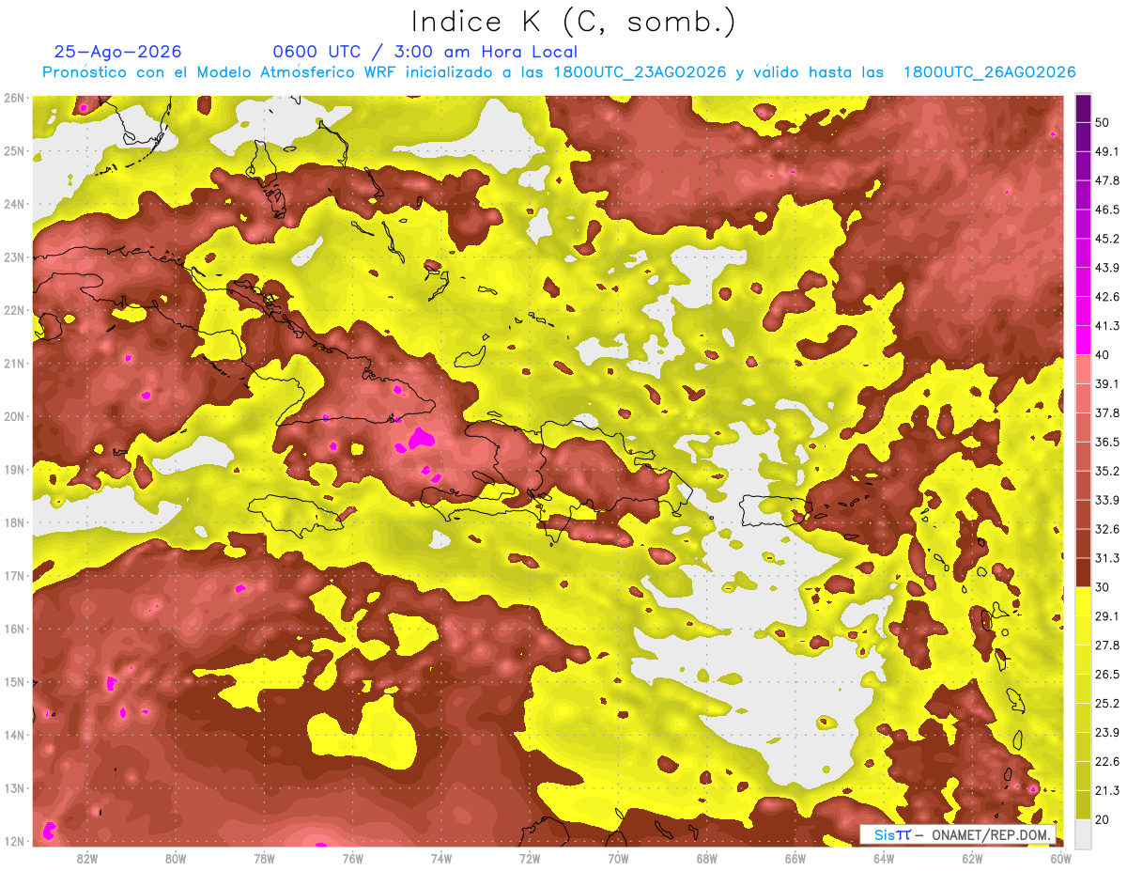Click the "25.2" color bar label
This screenshot has width=1127, height=871.
tap(1107, 703)
